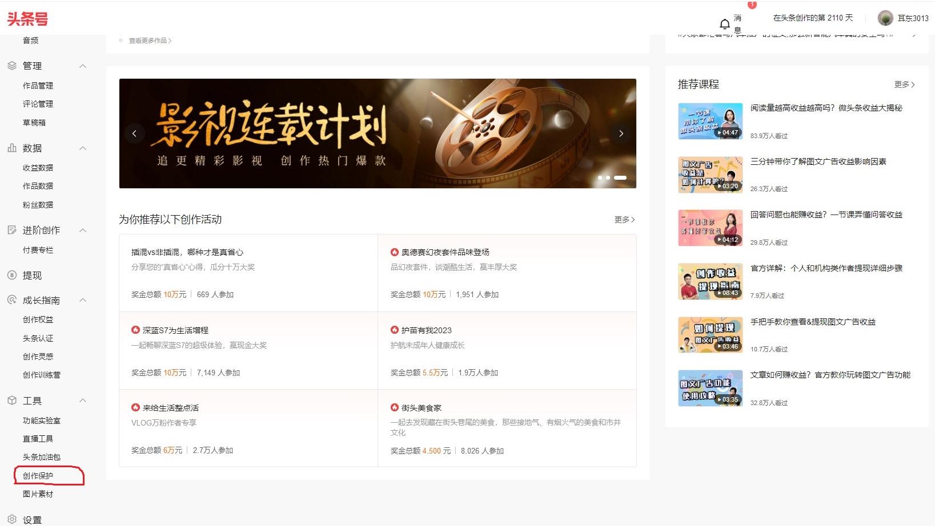Click the 进阶创作 pencil-document icon
This screenshot has width=935, height=526.
11,229
